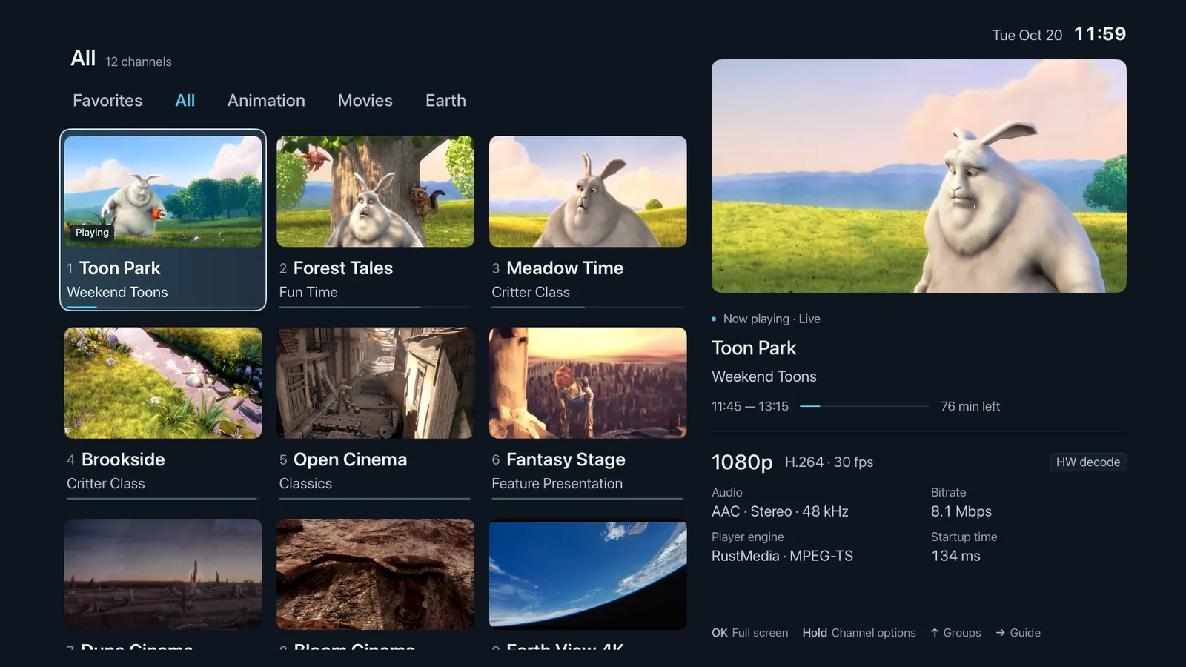Click the Hold Channel options hint
The width and height of the screenshot is (1186, 667).
point(859,633)
